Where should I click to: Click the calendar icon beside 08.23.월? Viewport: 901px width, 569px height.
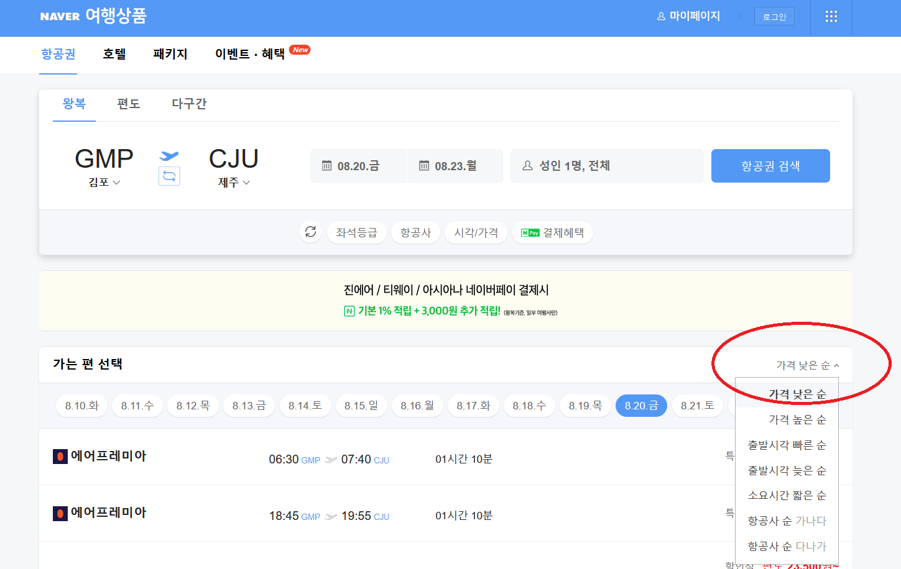[x=424, y=166]
